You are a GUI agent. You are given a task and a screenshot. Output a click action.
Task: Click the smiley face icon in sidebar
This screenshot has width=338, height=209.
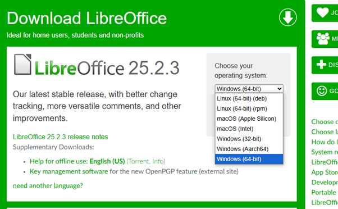(x=322, y=91)
